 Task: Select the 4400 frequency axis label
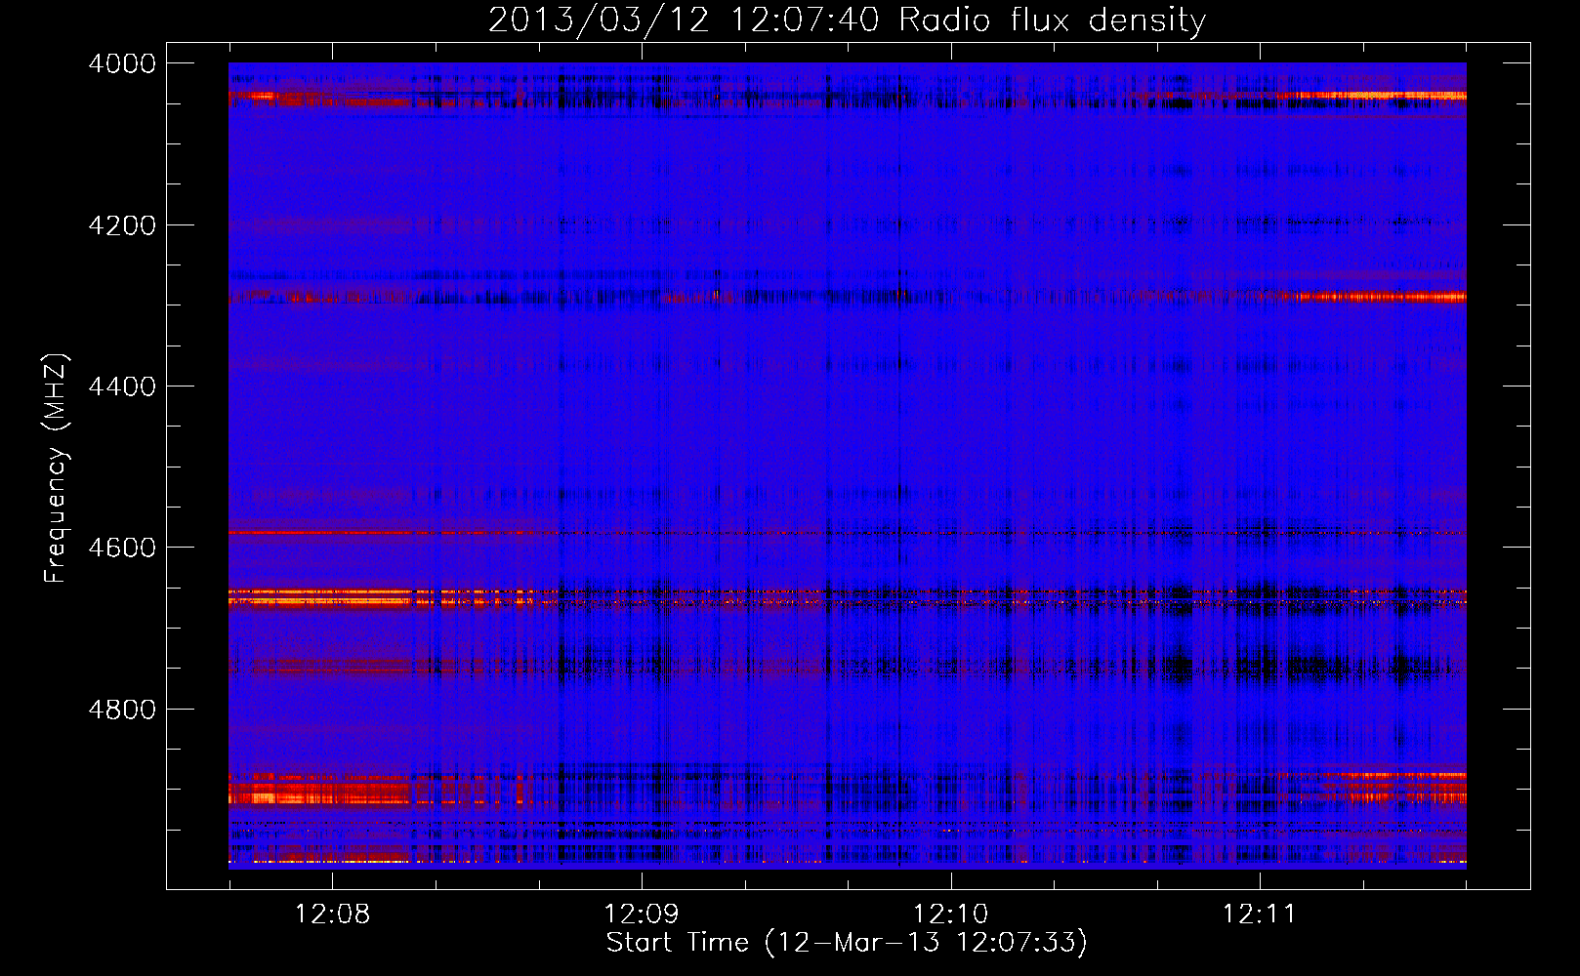[x=122, y=386]
